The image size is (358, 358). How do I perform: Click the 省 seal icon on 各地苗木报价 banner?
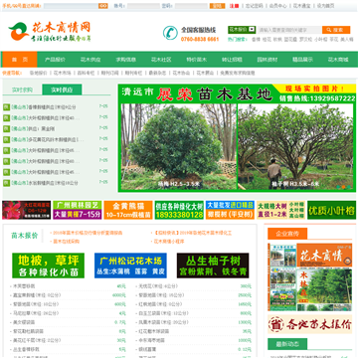275,324
